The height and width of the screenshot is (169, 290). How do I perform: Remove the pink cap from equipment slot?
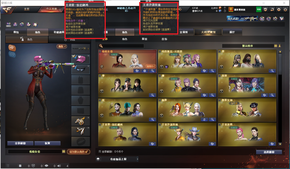click(x=88, y=56)
